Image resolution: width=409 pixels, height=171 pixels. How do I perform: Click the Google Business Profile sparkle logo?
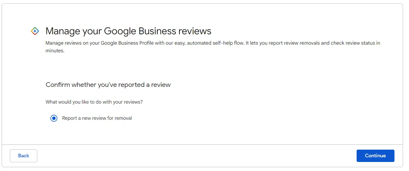35,31
